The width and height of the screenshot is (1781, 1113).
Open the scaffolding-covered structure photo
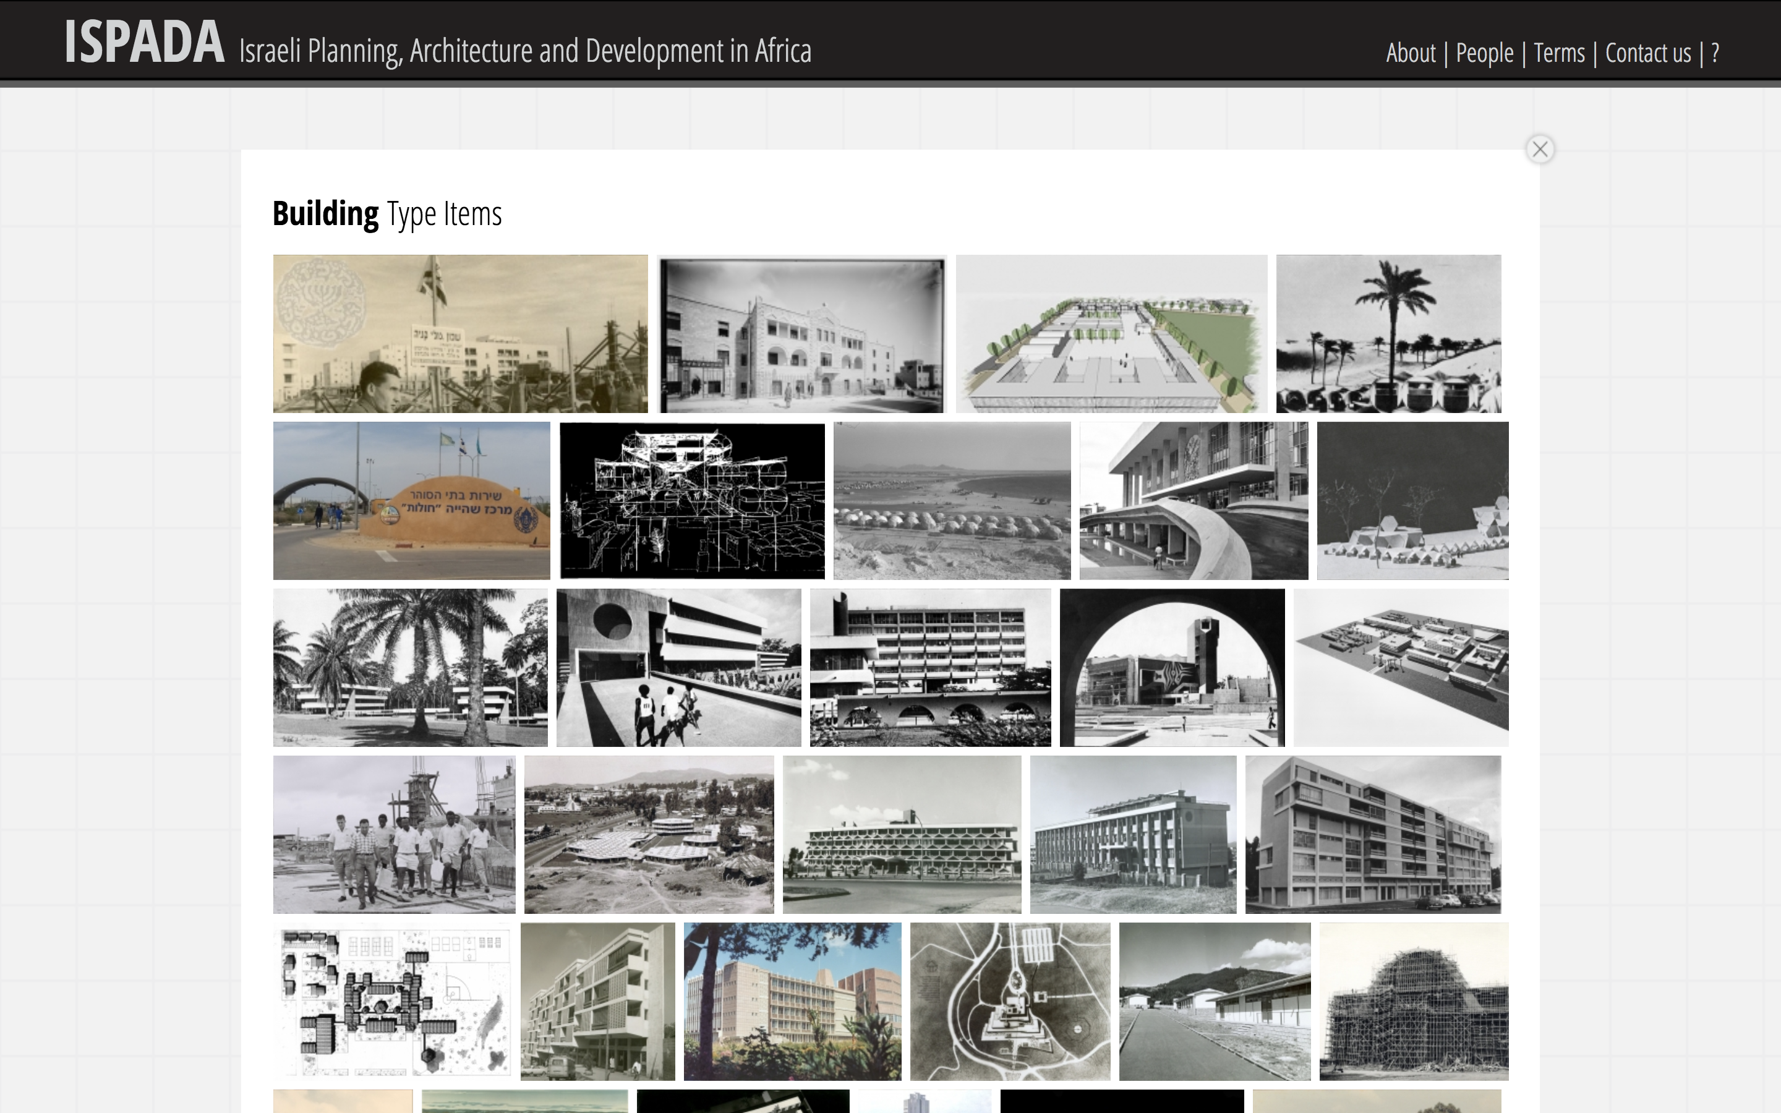pos(1413,1001)
